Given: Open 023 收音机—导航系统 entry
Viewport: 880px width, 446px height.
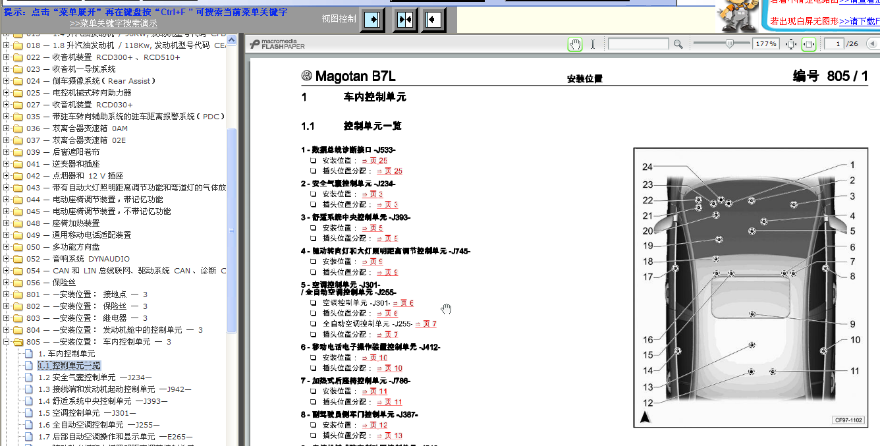Looking at the screenshot, I should pyautogui.click(x=71, y=69).
